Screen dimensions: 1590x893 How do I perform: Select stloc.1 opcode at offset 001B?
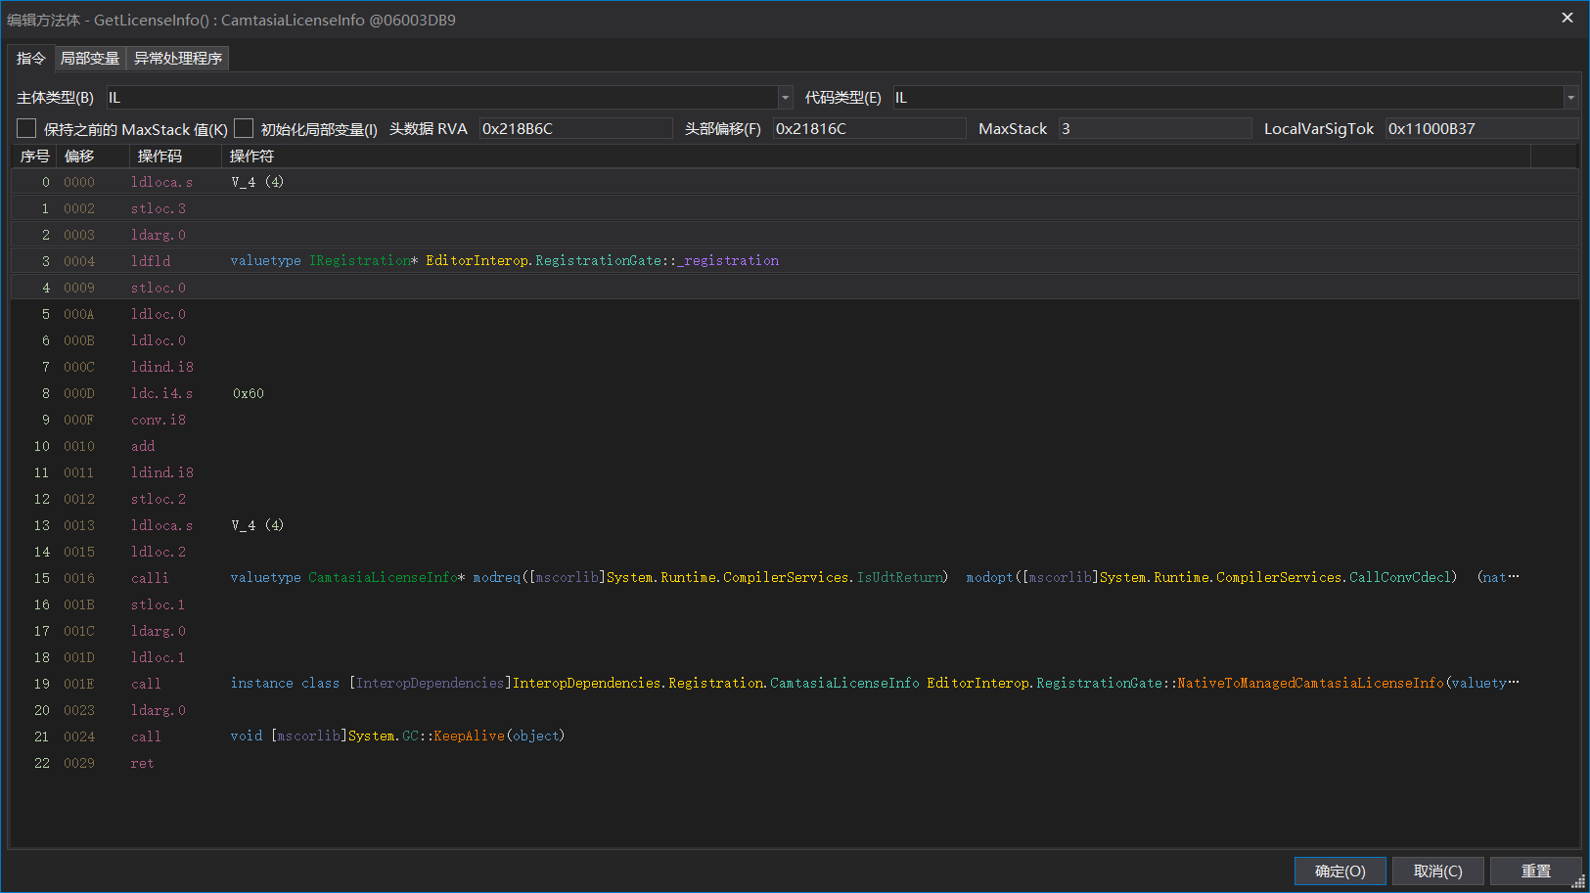159,604
